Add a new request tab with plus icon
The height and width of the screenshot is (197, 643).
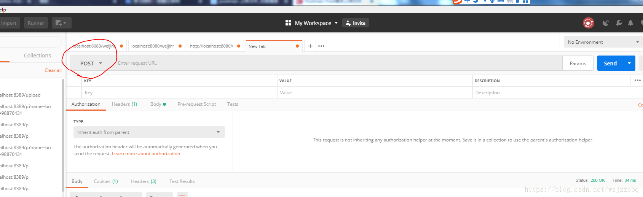(310, 46)
